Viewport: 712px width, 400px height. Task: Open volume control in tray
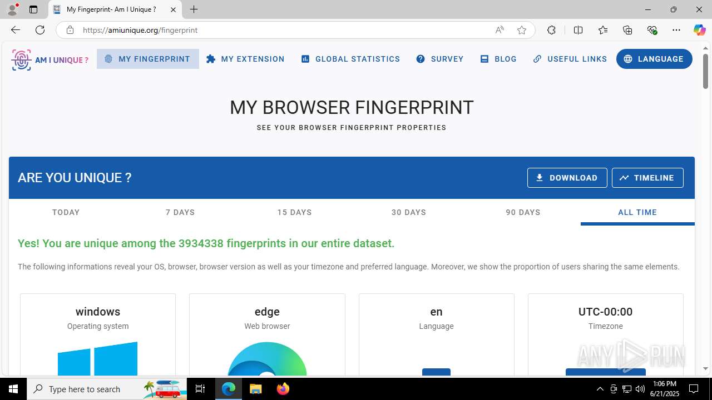640,389
